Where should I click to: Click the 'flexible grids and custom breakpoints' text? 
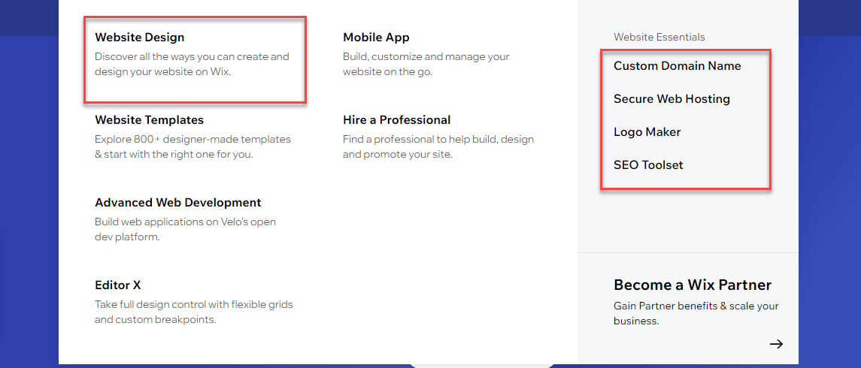coord(193,312)
